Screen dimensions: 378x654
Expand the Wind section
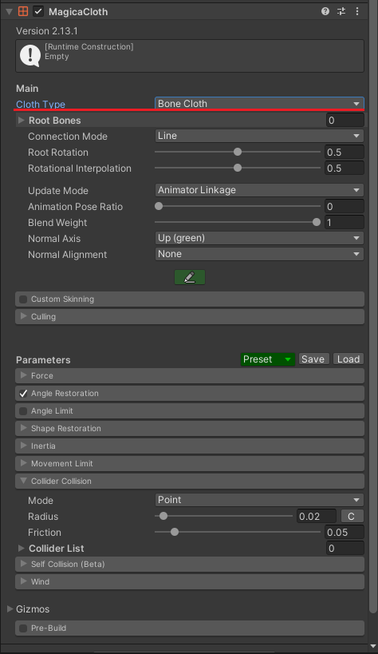(24, 581)
